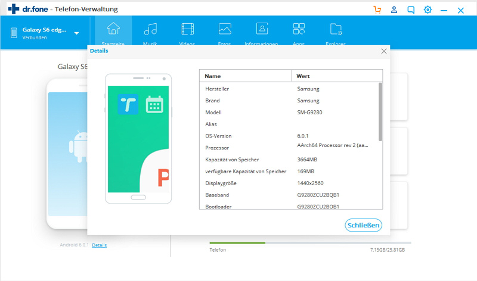This screenshot has width=477, height=281.
Task: Open the user account icon
Action: pyautogui.click(x=394, y=10)
